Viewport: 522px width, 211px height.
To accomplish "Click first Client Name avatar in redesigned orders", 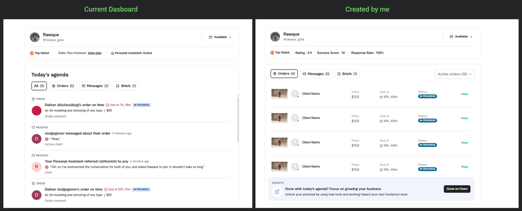I will (295, 94).
